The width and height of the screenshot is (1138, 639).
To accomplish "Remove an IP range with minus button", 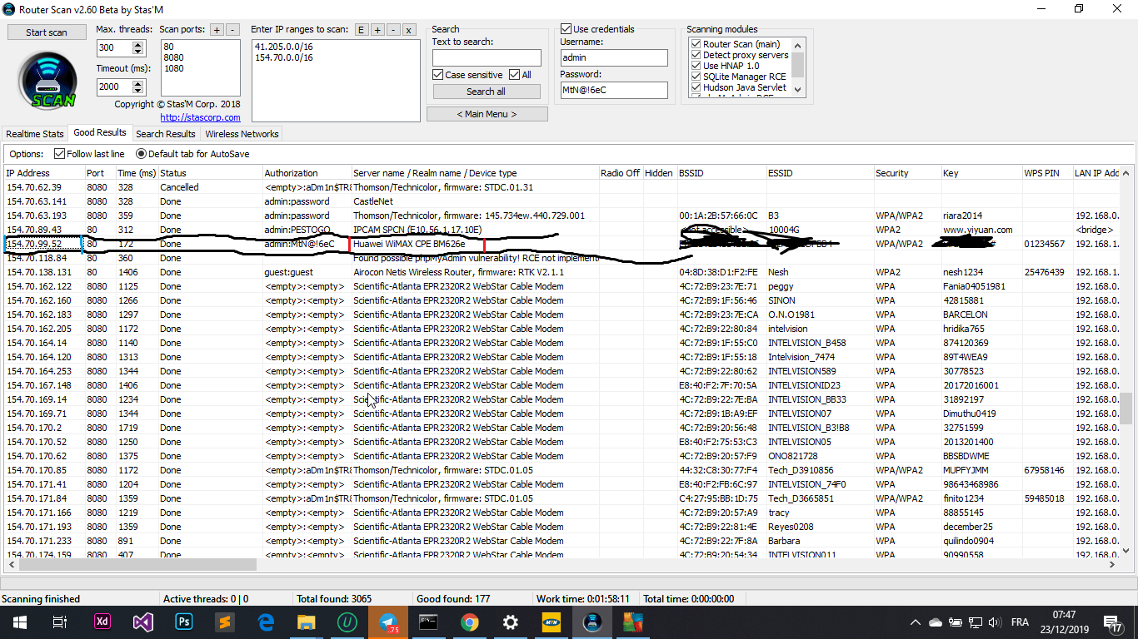I will (393, 30).
